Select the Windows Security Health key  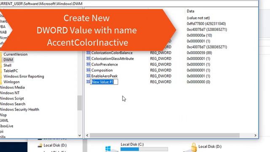[x=19, y=109]
